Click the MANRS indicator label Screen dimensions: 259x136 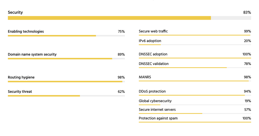pos(145,77)
